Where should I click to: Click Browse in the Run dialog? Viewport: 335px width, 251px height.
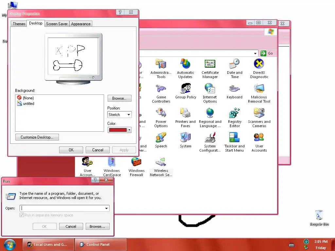click(x=97, y=226)
